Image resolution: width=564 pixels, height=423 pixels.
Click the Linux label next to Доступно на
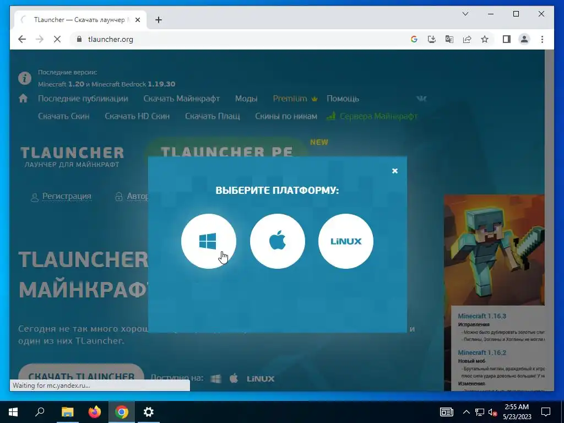[x=261, y=379]
